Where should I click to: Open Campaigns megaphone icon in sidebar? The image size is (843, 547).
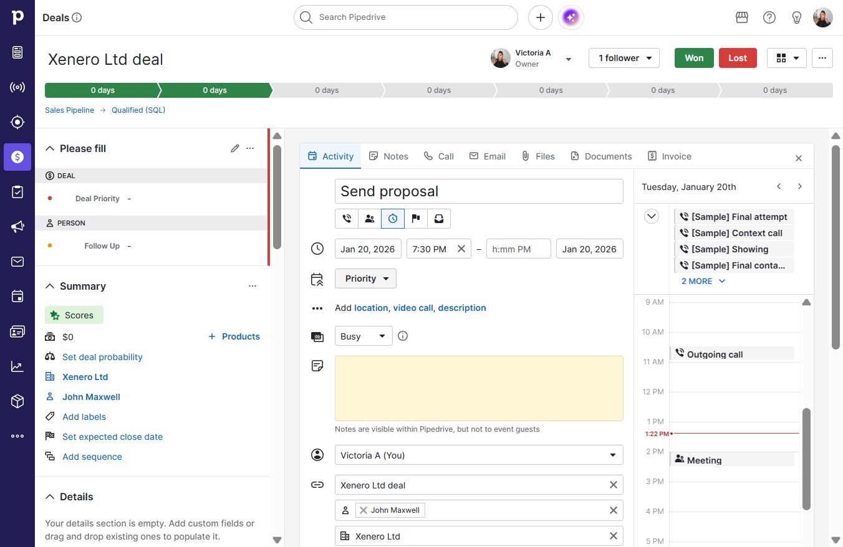(17, 227)
